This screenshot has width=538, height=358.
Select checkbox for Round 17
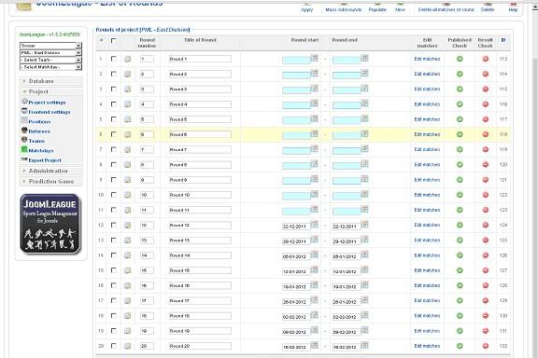[114, 300]
